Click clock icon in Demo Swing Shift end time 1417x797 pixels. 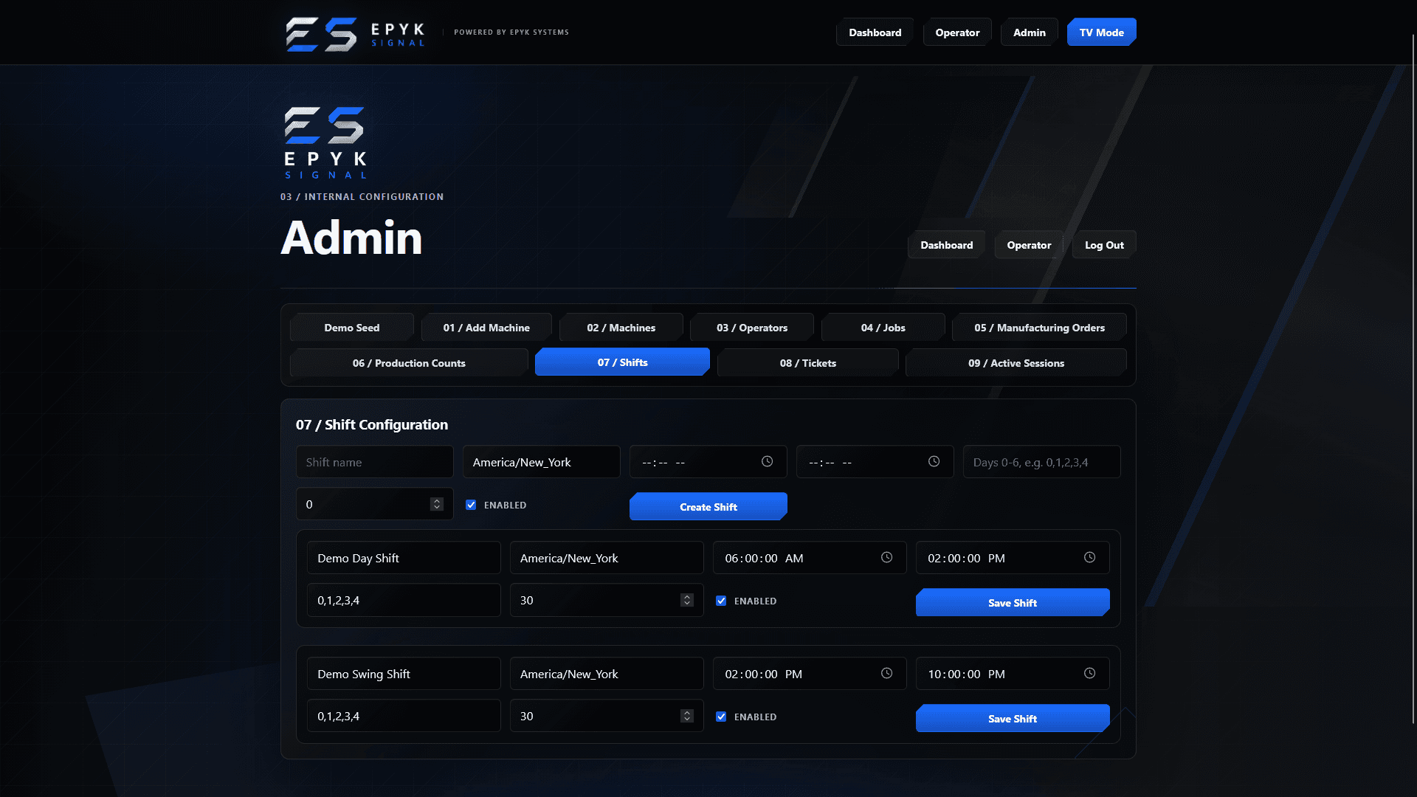click(x=1090, y=673)
